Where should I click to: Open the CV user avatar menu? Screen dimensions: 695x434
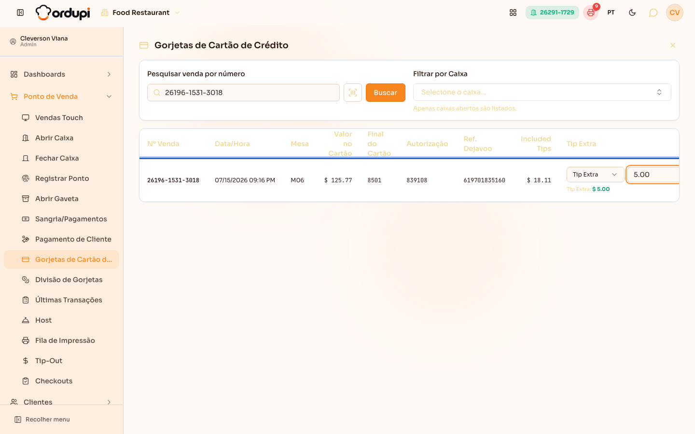point(675,13)
